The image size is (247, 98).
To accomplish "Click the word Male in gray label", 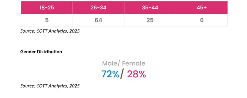I will pos(110,63).
